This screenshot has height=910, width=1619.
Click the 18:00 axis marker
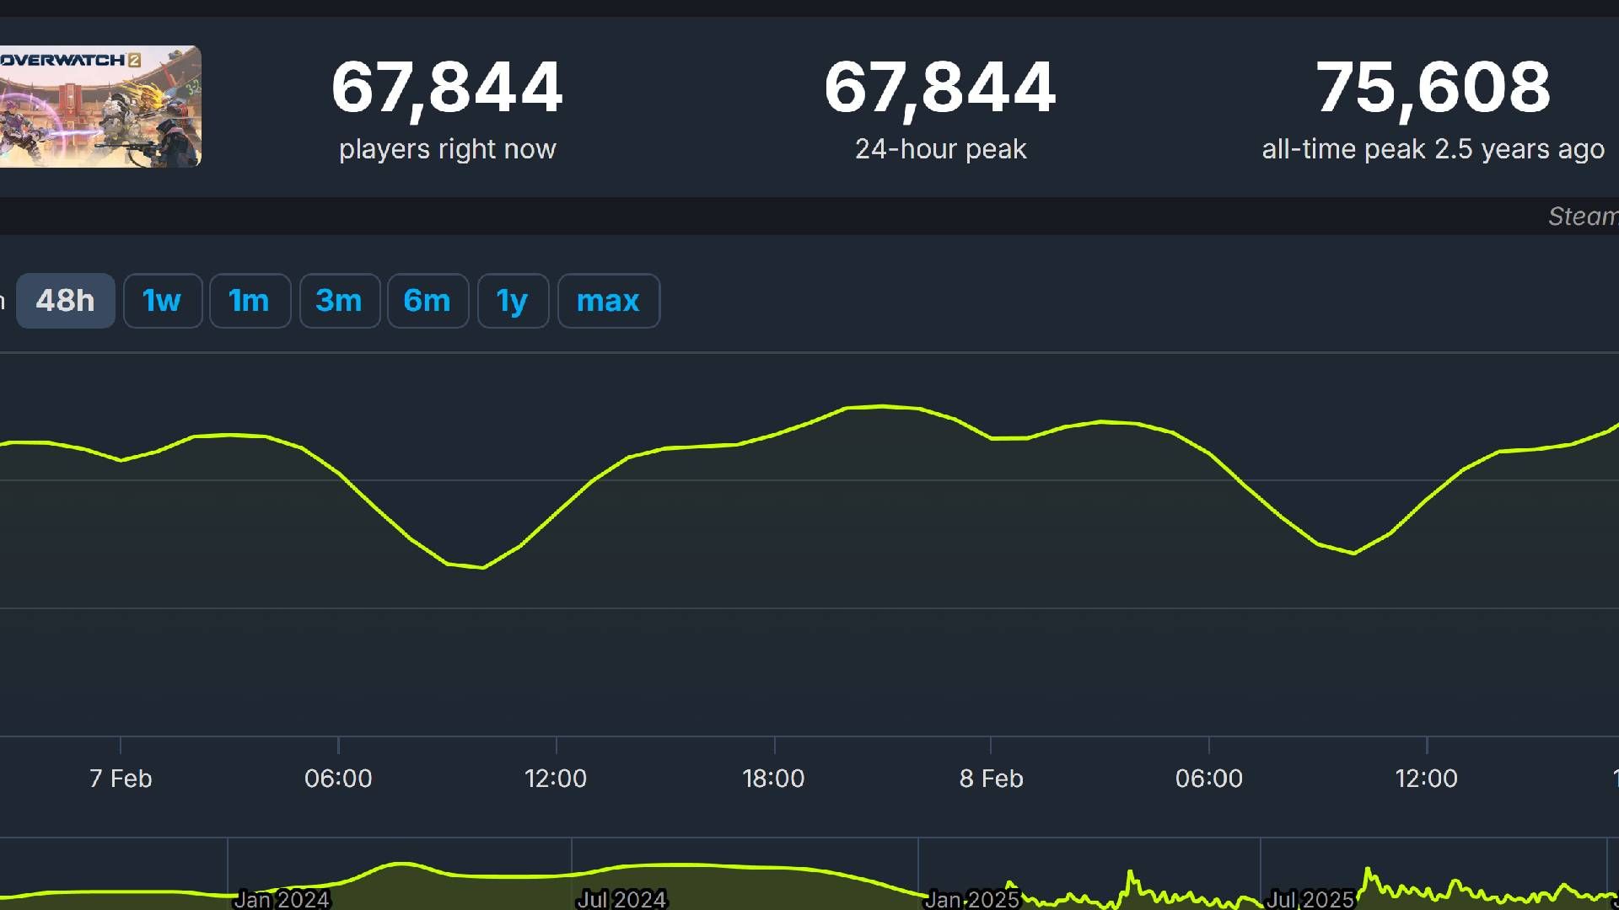tap(773, 778)
